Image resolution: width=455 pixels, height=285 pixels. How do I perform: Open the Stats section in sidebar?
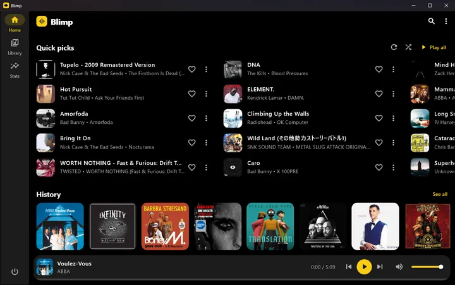[15, 70]
